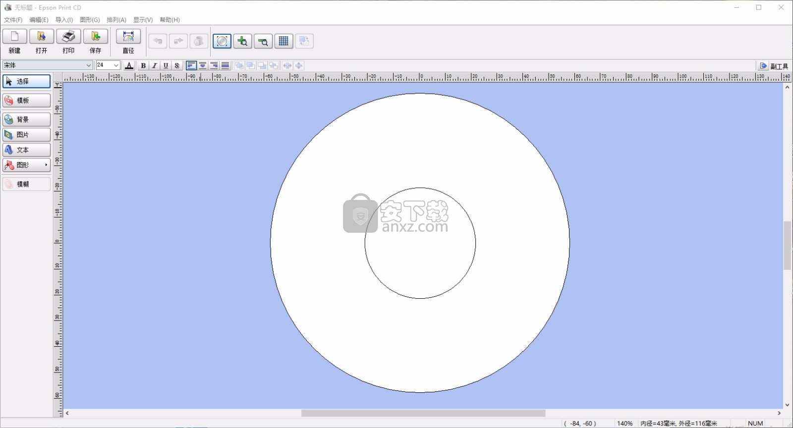Open the 帮助(H) menu
Viewport: 793px width, 428px height.
(170, 20)
